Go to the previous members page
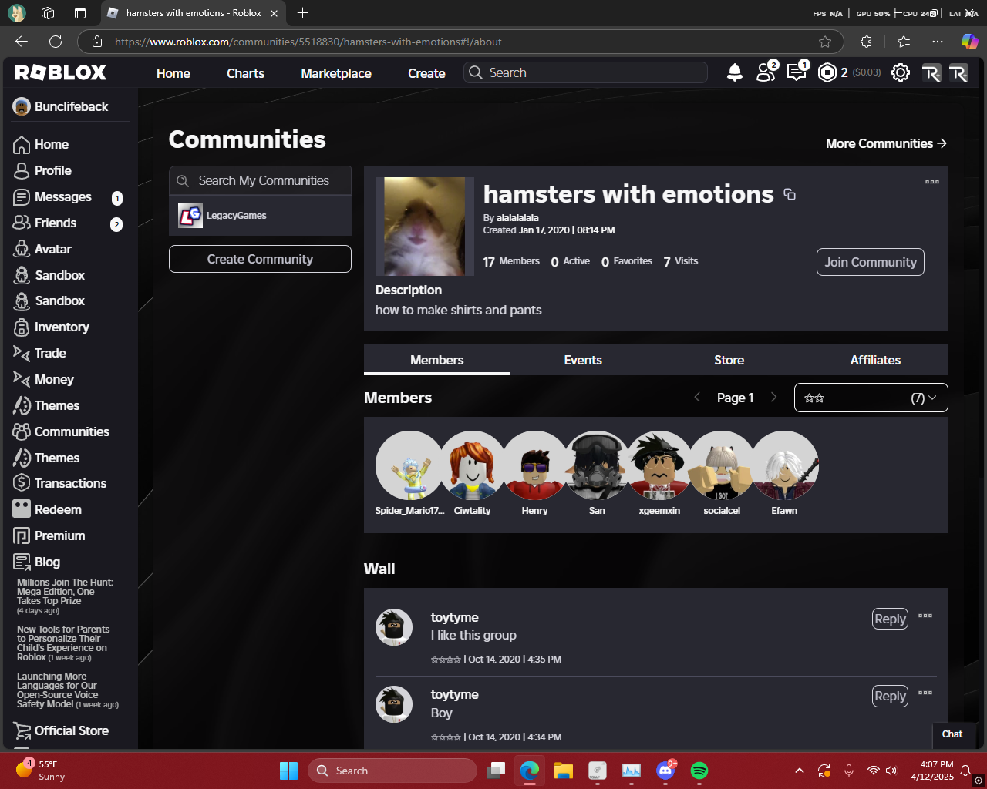Image resolution: width=987 pixels, height=789 pixels. pyautogui.click(x=697, y=398)
